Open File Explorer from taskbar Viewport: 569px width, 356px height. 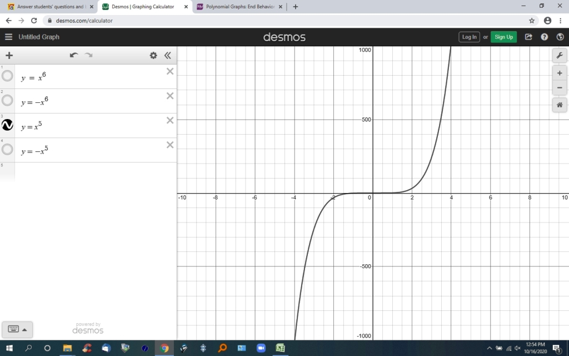67,348
